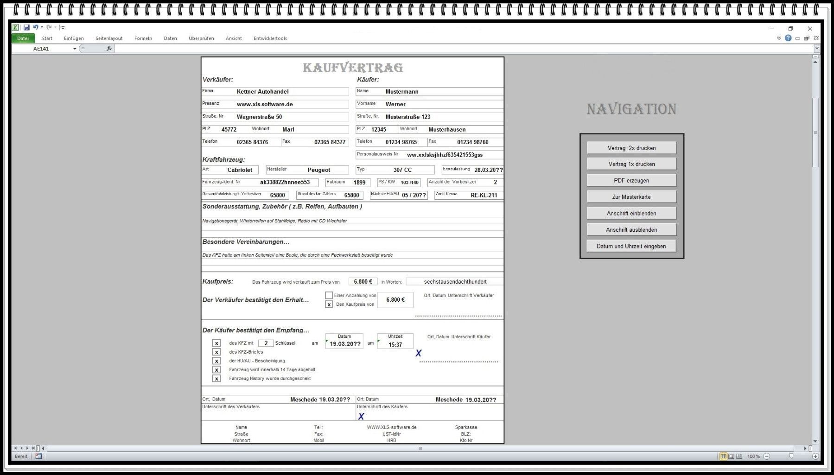Click the macro record icon beside Bereit

coord(38,456)
